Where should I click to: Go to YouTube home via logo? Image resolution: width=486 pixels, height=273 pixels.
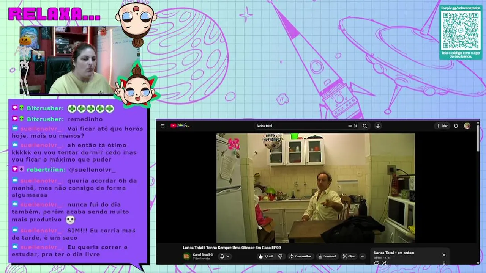(180, 126)
